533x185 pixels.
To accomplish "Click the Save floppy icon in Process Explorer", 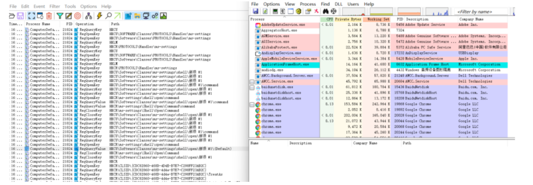I will click(255, 11).
